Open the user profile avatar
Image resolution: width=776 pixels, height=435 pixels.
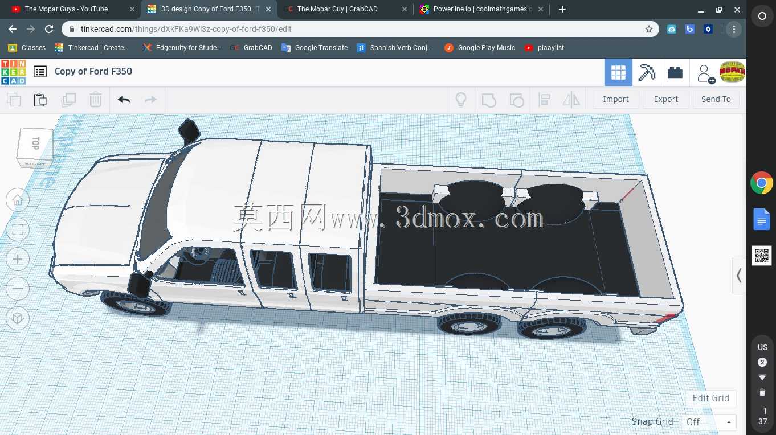tap(732, 72)
